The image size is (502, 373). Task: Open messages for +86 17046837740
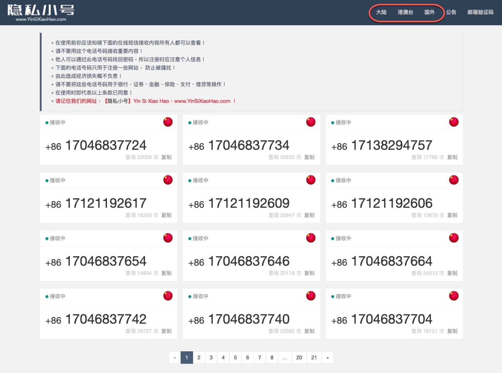point(239,319)
